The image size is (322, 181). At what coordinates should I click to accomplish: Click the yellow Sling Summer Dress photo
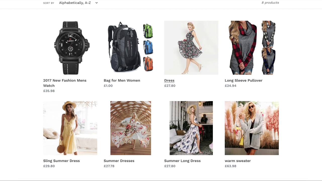click(70, 128)
